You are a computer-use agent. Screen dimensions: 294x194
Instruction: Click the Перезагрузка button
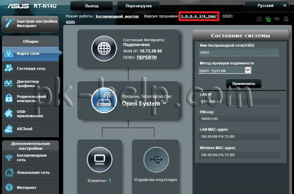tap(138, 6)
